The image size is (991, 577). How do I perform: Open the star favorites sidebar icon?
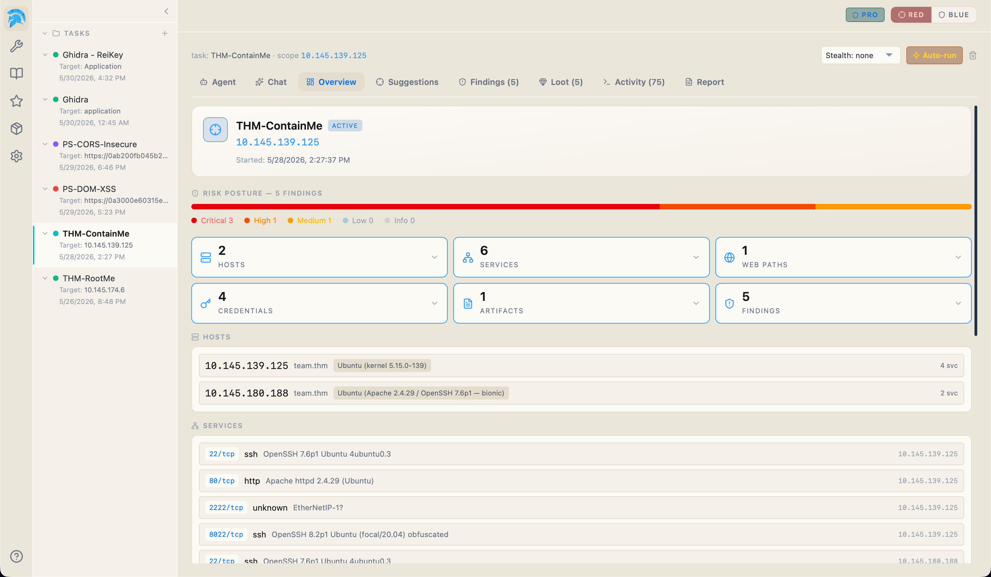pos(16,101)
